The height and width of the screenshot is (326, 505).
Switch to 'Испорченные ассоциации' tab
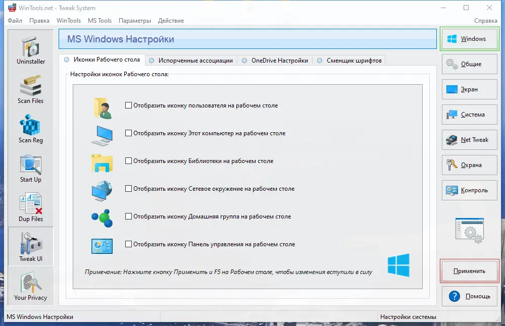[191, 61]
